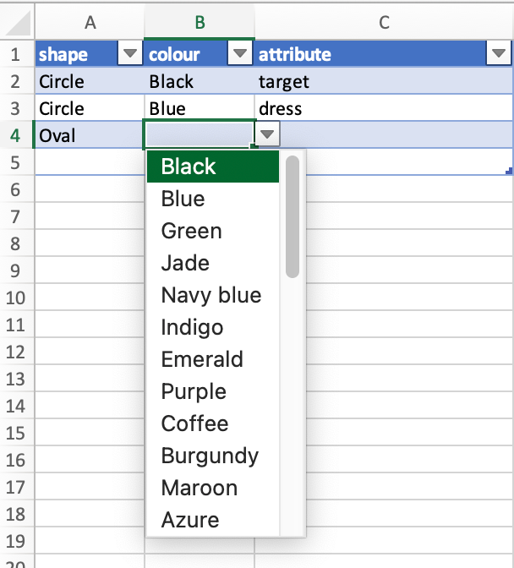Image resolution: width=514 pixels, height=568 pixels.
Task: Pick Indigo from the dropdown options
Action: pyautogui.click(x=213, y=327)
